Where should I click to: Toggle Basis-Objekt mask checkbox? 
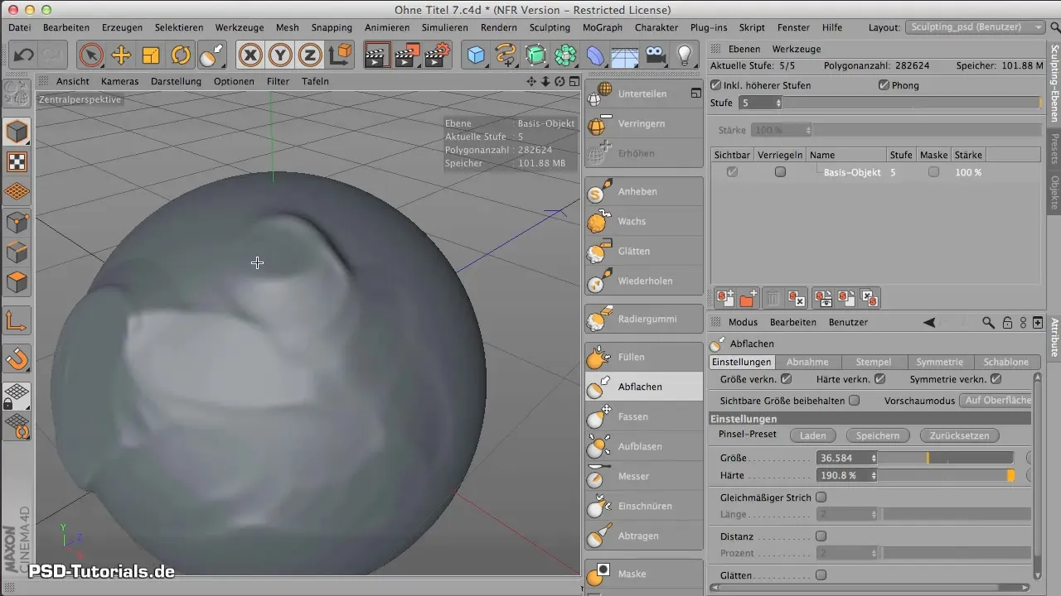934,172
